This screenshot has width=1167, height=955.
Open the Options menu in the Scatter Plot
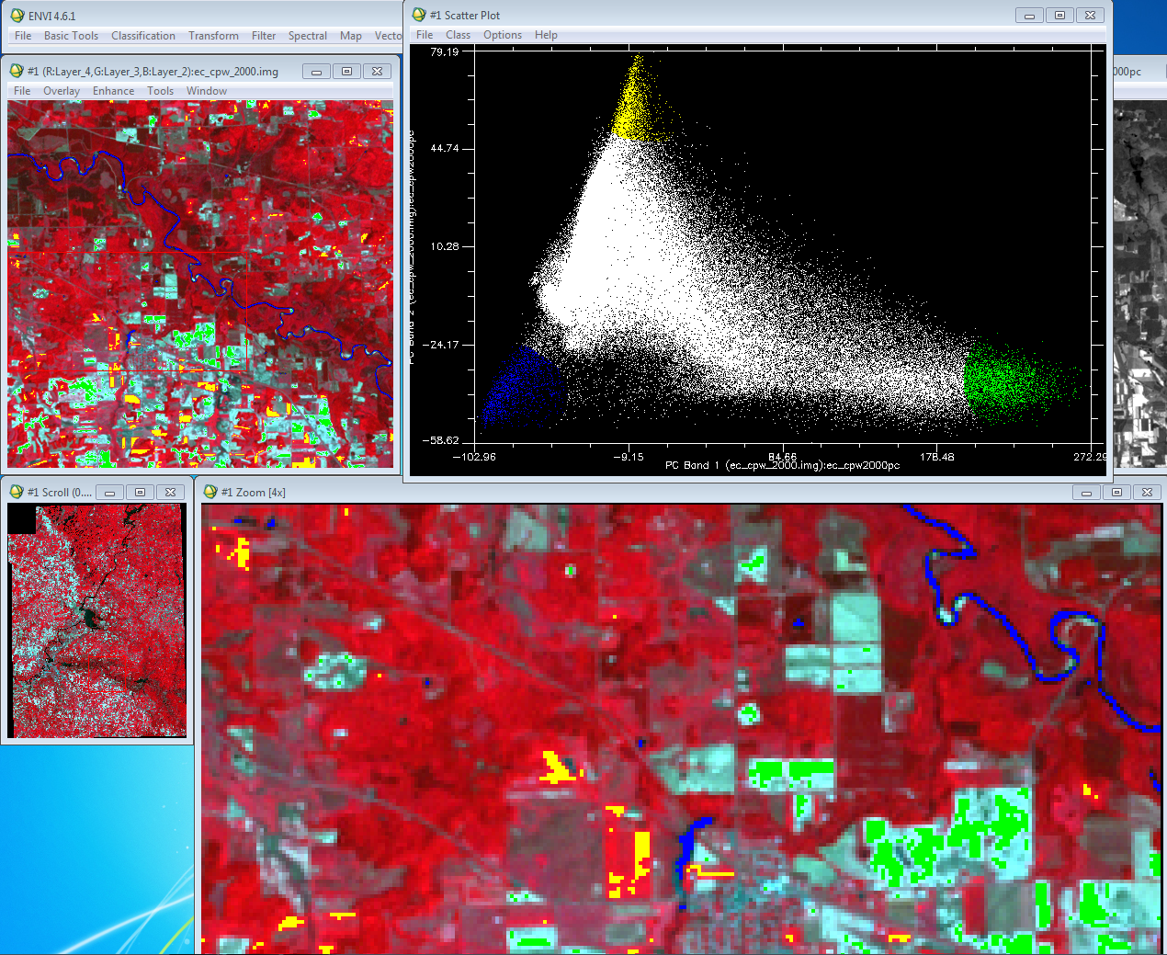pyautogui.click(x=502, y=34)
